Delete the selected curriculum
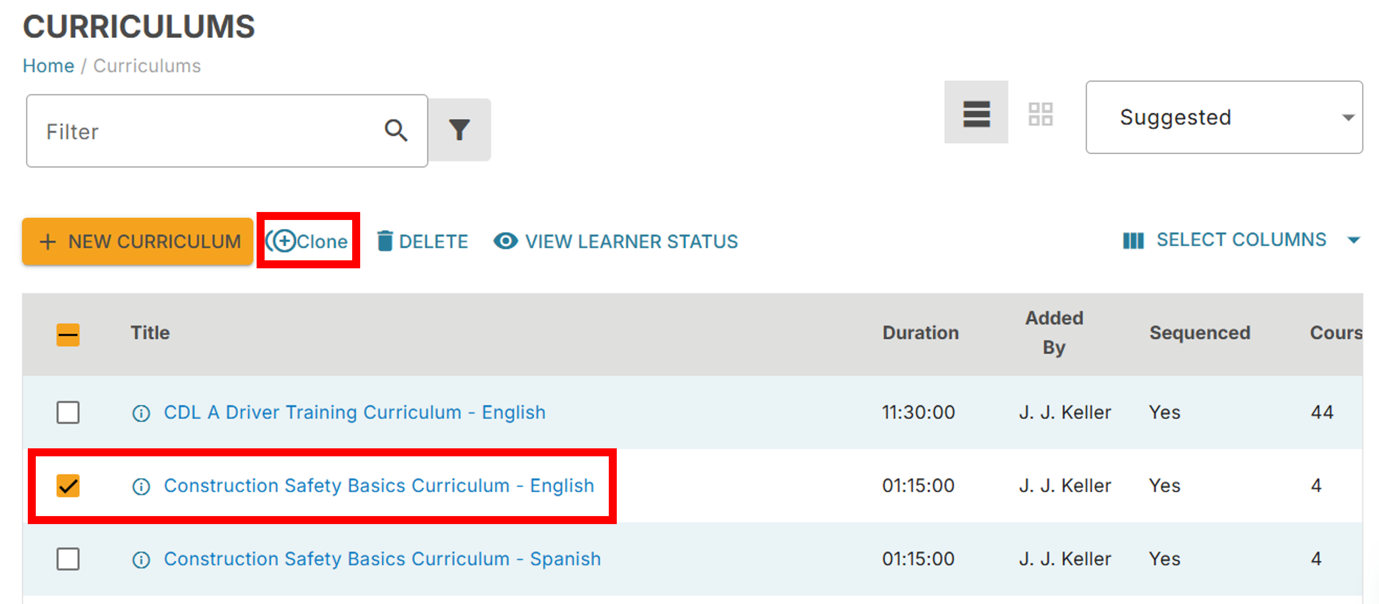1379x604 pixels. point(423,241)
